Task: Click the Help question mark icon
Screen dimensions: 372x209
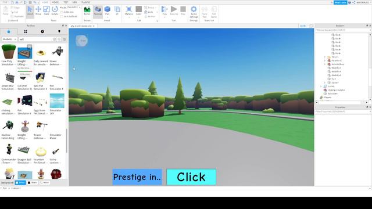Action: tap(349, 2)
